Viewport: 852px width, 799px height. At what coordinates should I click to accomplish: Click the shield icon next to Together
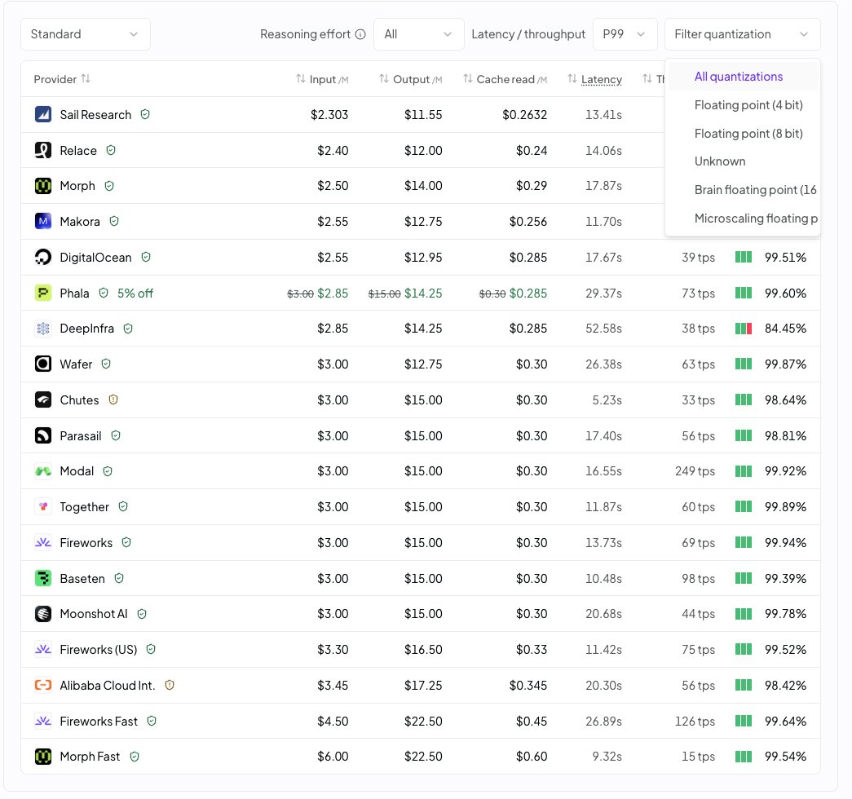[x=123, y=506]
